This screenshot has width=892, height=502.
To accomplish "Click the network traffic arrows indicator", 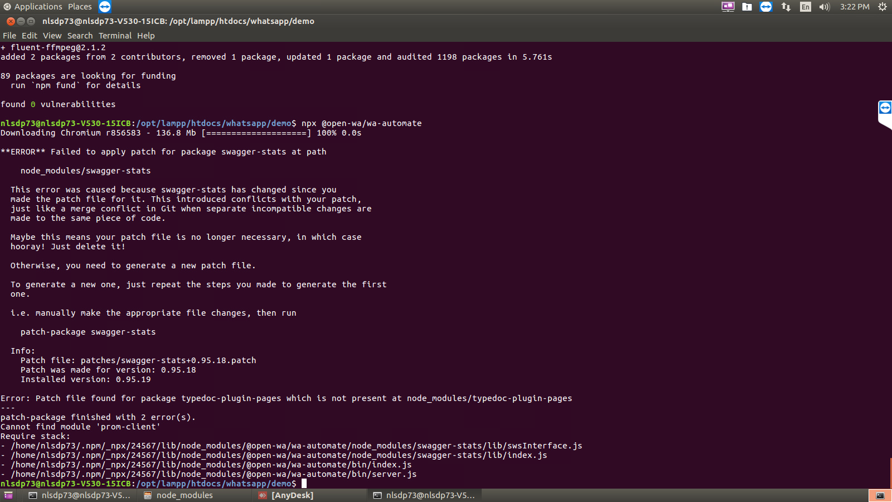I will (786, 7).
